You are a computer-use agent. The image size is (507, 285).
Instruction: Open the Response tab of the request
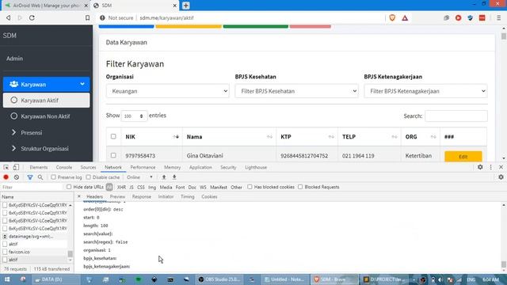tap(142, 196)
